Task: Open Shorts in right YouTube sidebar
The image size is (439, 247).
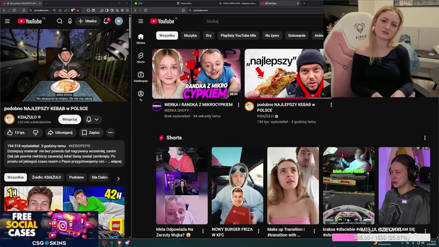Action: (141, 58)
